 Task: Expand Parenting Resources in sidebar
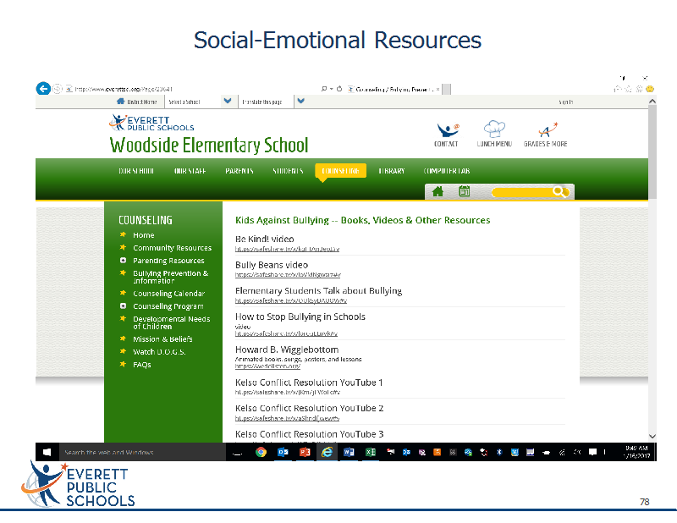click(x=123, y=261)
